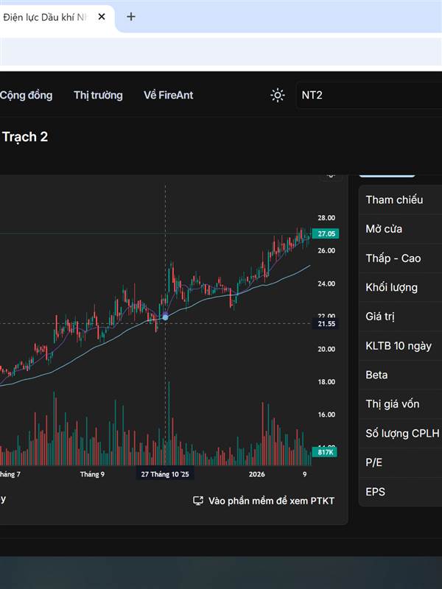This screenshot has width=442, height=589.
Task: Open the Thị trường menu
Action: 98,95
